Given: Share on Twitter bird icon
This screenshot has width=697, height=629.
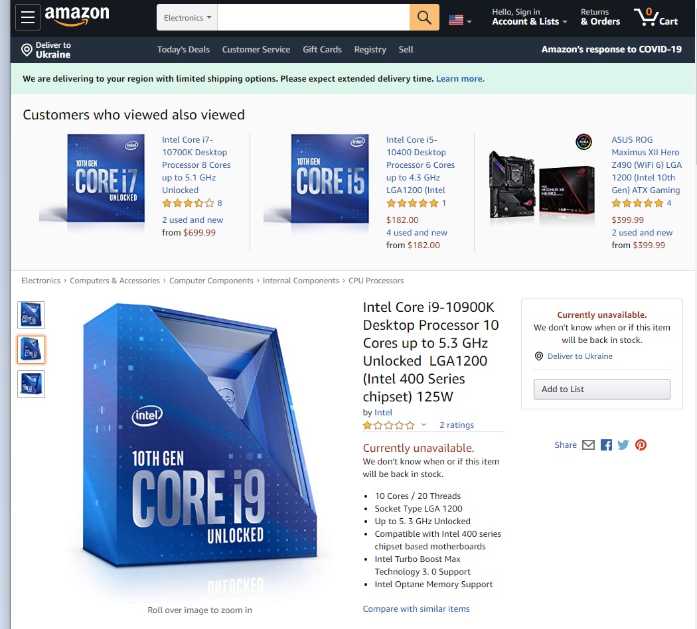Looking at the screenshot, I should (x=623, y=445).
